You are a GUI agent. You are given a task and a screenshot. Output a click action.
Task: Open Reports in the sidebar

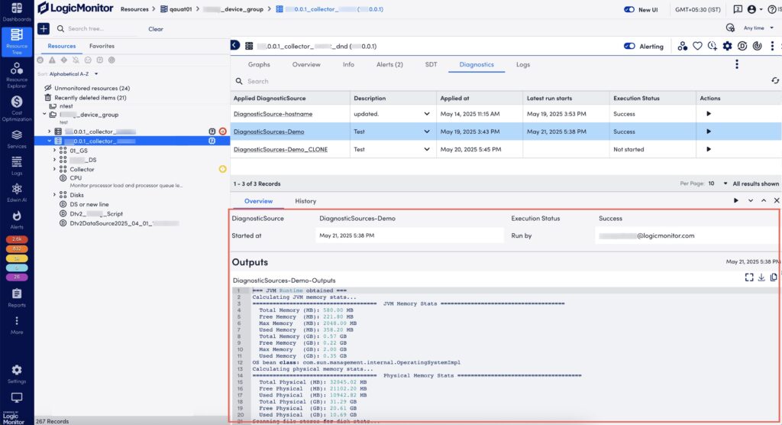[17, 297]
